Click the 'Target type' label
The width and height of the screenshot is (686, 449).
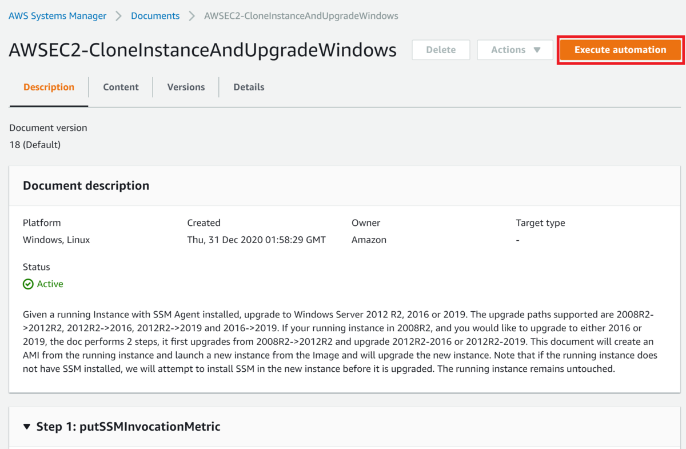click(x=540, y=222)
